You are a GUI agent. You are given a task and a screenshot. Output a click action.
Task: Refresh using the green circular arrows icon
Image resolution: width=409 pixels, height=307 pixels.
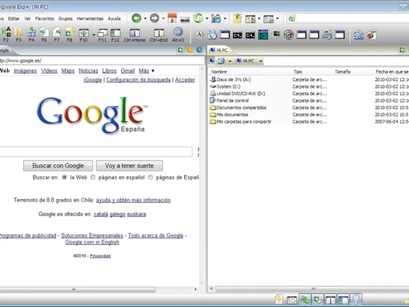tap(198, 18)
